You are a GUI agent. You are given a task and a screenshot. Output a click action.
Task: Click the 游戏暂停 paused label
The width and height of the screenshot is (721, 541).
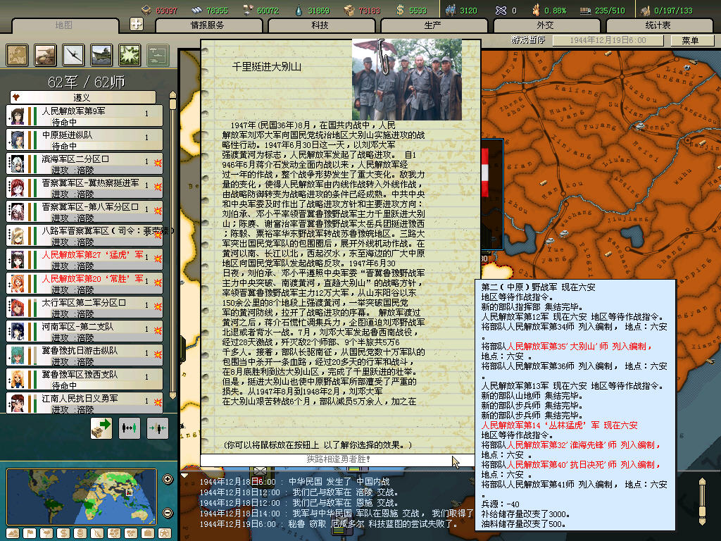tap(528, 40)
